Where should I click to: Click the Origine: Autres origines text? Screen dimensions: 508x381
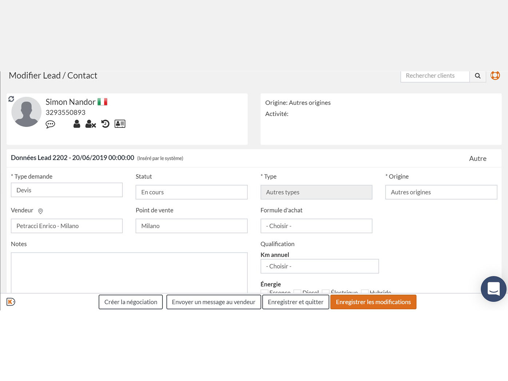click(x=298, y=103)
